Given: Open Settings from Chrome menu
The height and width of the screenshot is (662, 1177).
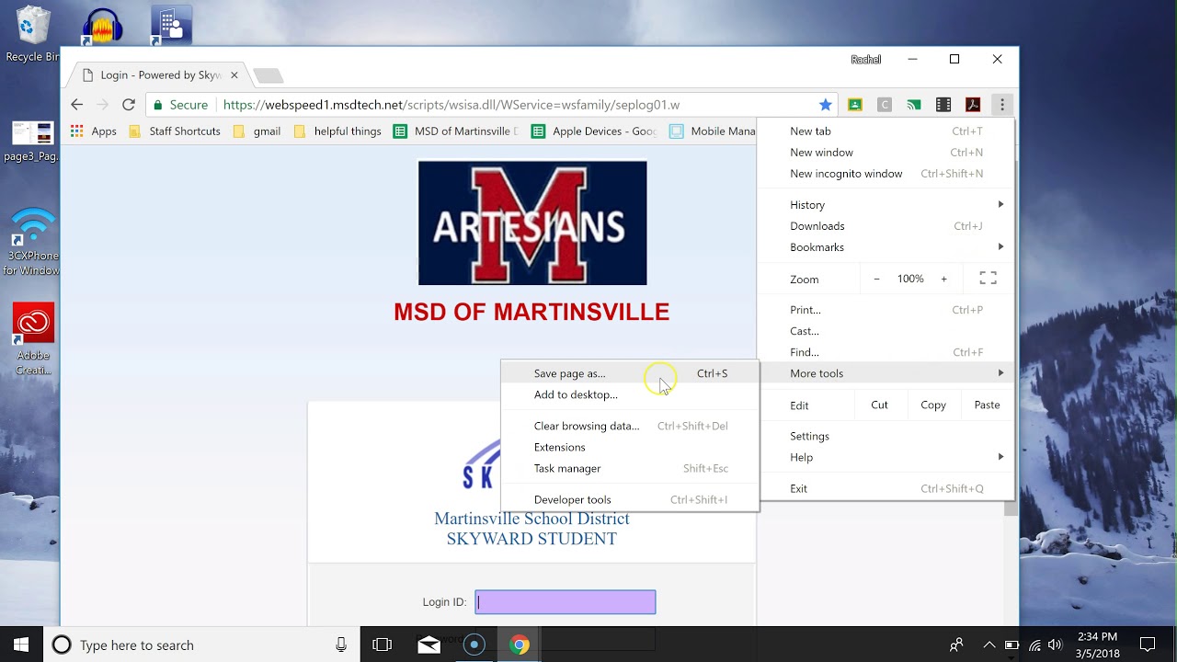Looking at the screenshot, I should click(x=886, y=436).
